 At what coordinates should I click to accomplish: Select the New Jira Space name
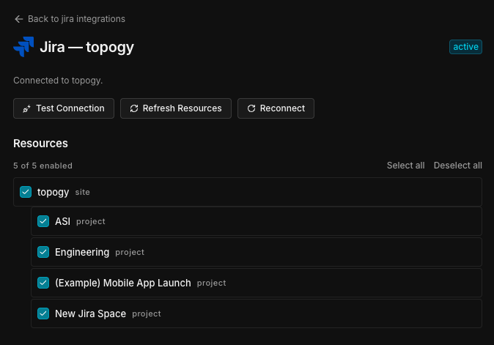point(90,314)
